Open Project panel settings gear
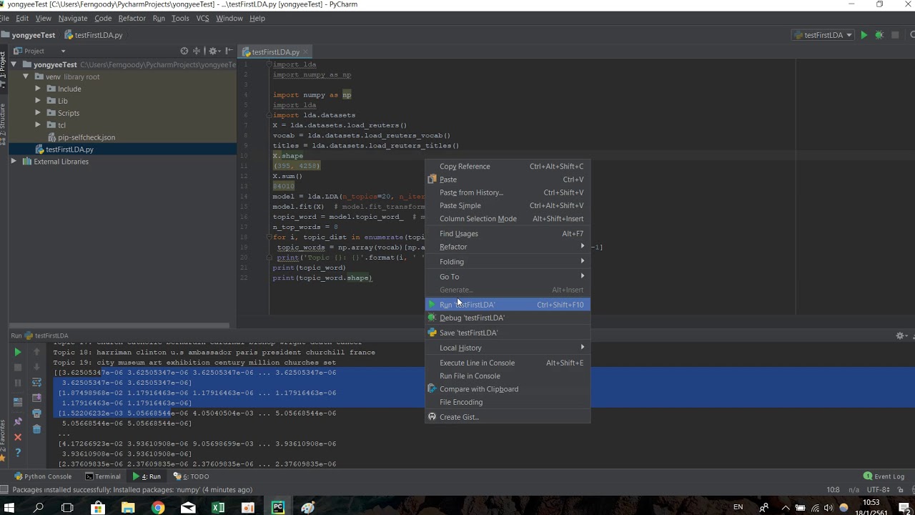The width and height of the screenshot is (915, 515). 213,51
